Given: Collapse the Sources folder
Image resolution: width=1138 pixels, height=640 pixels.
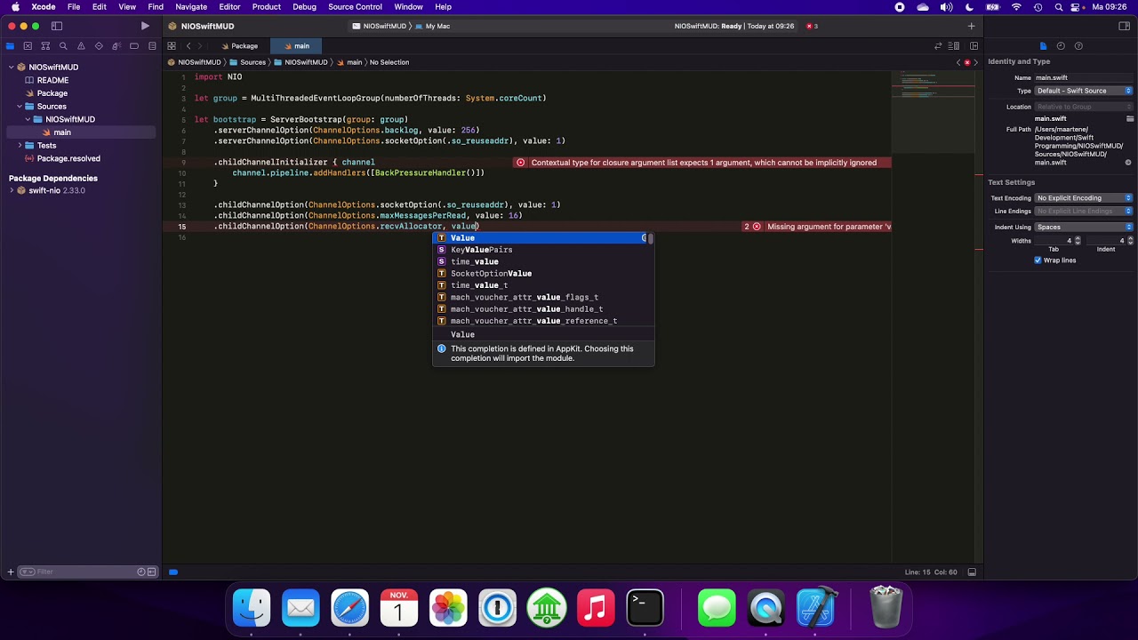Looking at the screenshot, I should point(19,107).
